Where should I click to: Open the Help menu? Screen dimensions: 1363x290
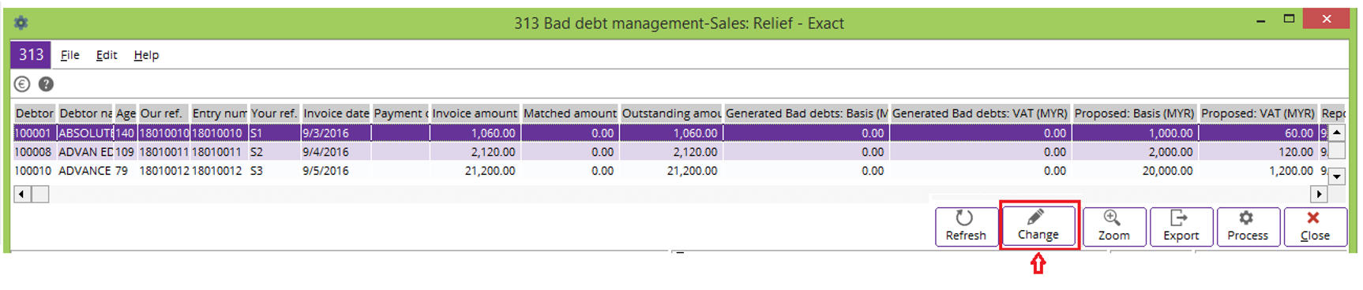146,55
